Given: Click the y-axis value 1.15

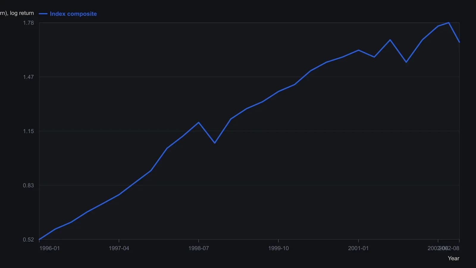Looking at the screenshot, I should pyautogui.click(x=29, y=131).
